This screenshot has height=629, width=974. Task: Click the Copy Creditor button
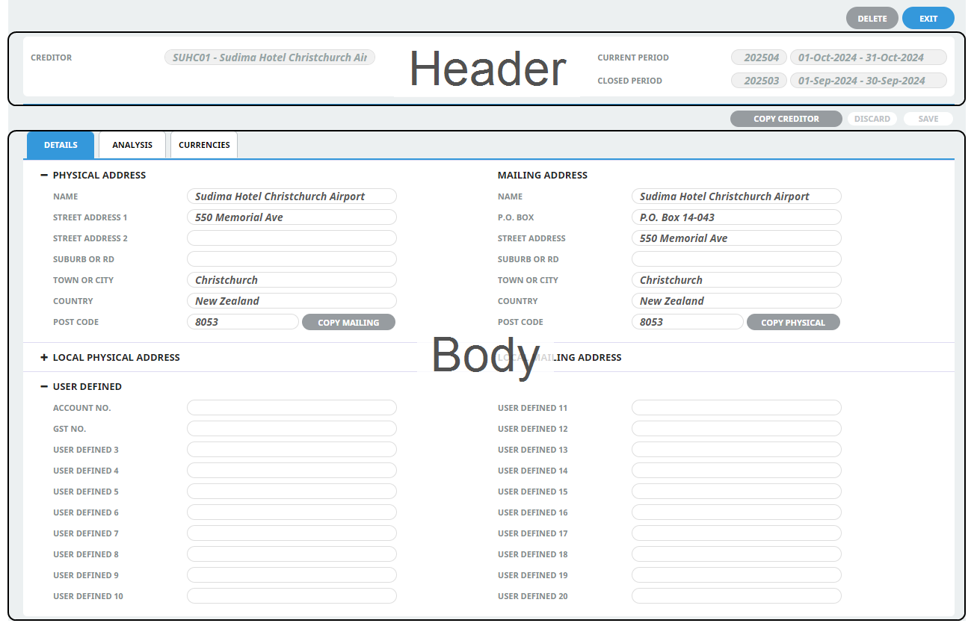[x=786, y=119]
